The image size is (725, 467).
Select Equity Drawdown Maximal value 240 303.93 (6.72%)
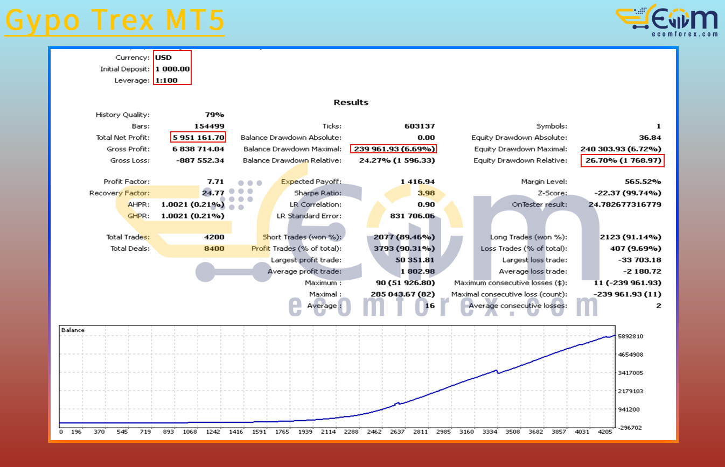621,149
